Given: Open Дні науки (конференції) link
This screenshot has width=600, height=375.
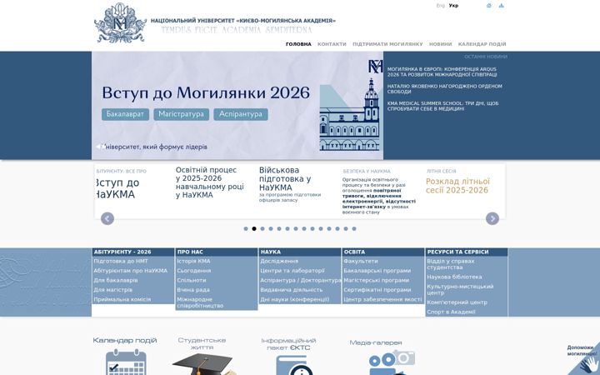Looking at the screenshot, I should (295, 299).
